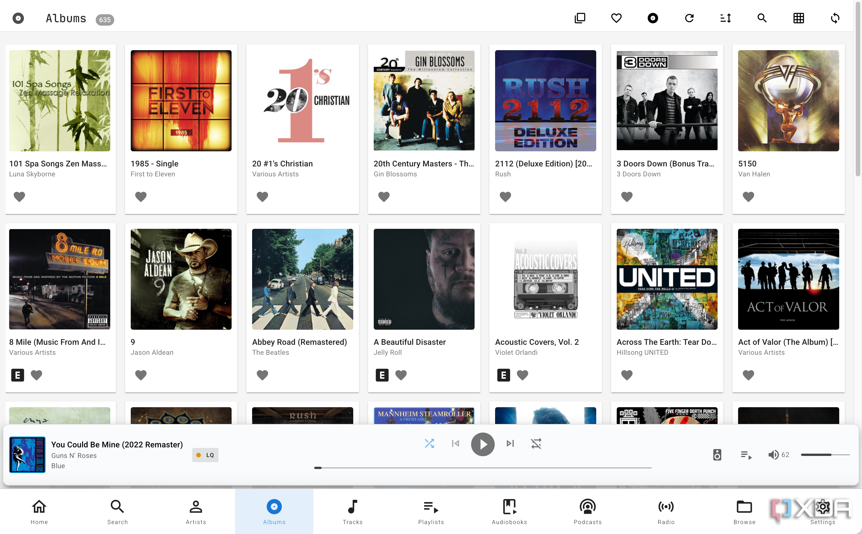Image resolution: width=862 pixels, height=534 pixels.
Task: Click the sync library icon
Action: (x=835, y=18)
